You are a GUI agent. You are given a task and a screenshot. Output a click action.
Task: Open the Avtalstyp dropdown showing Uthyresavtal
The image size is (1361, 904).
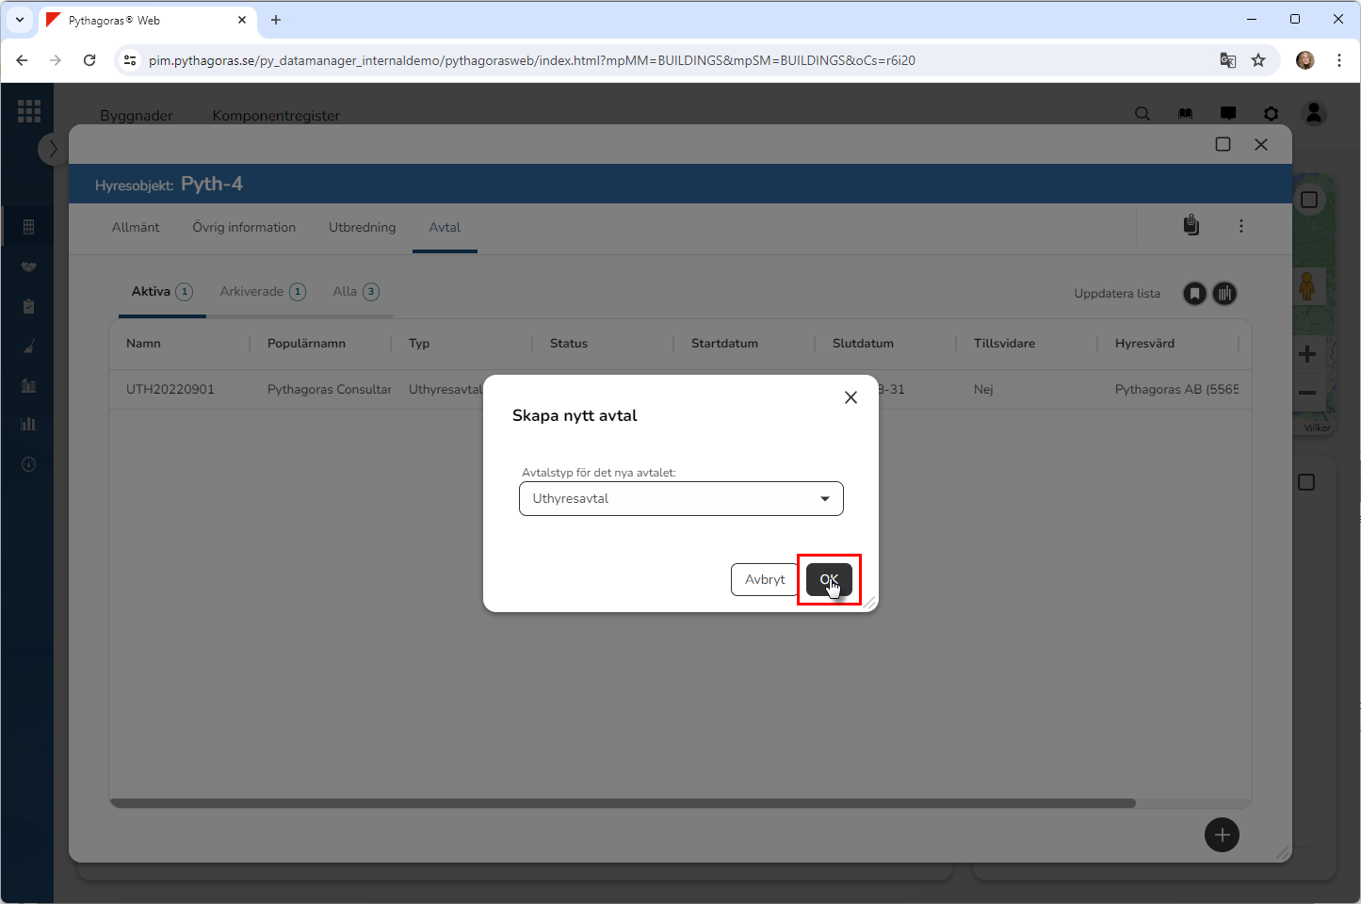pyautogui.click(x=681, y=499)
